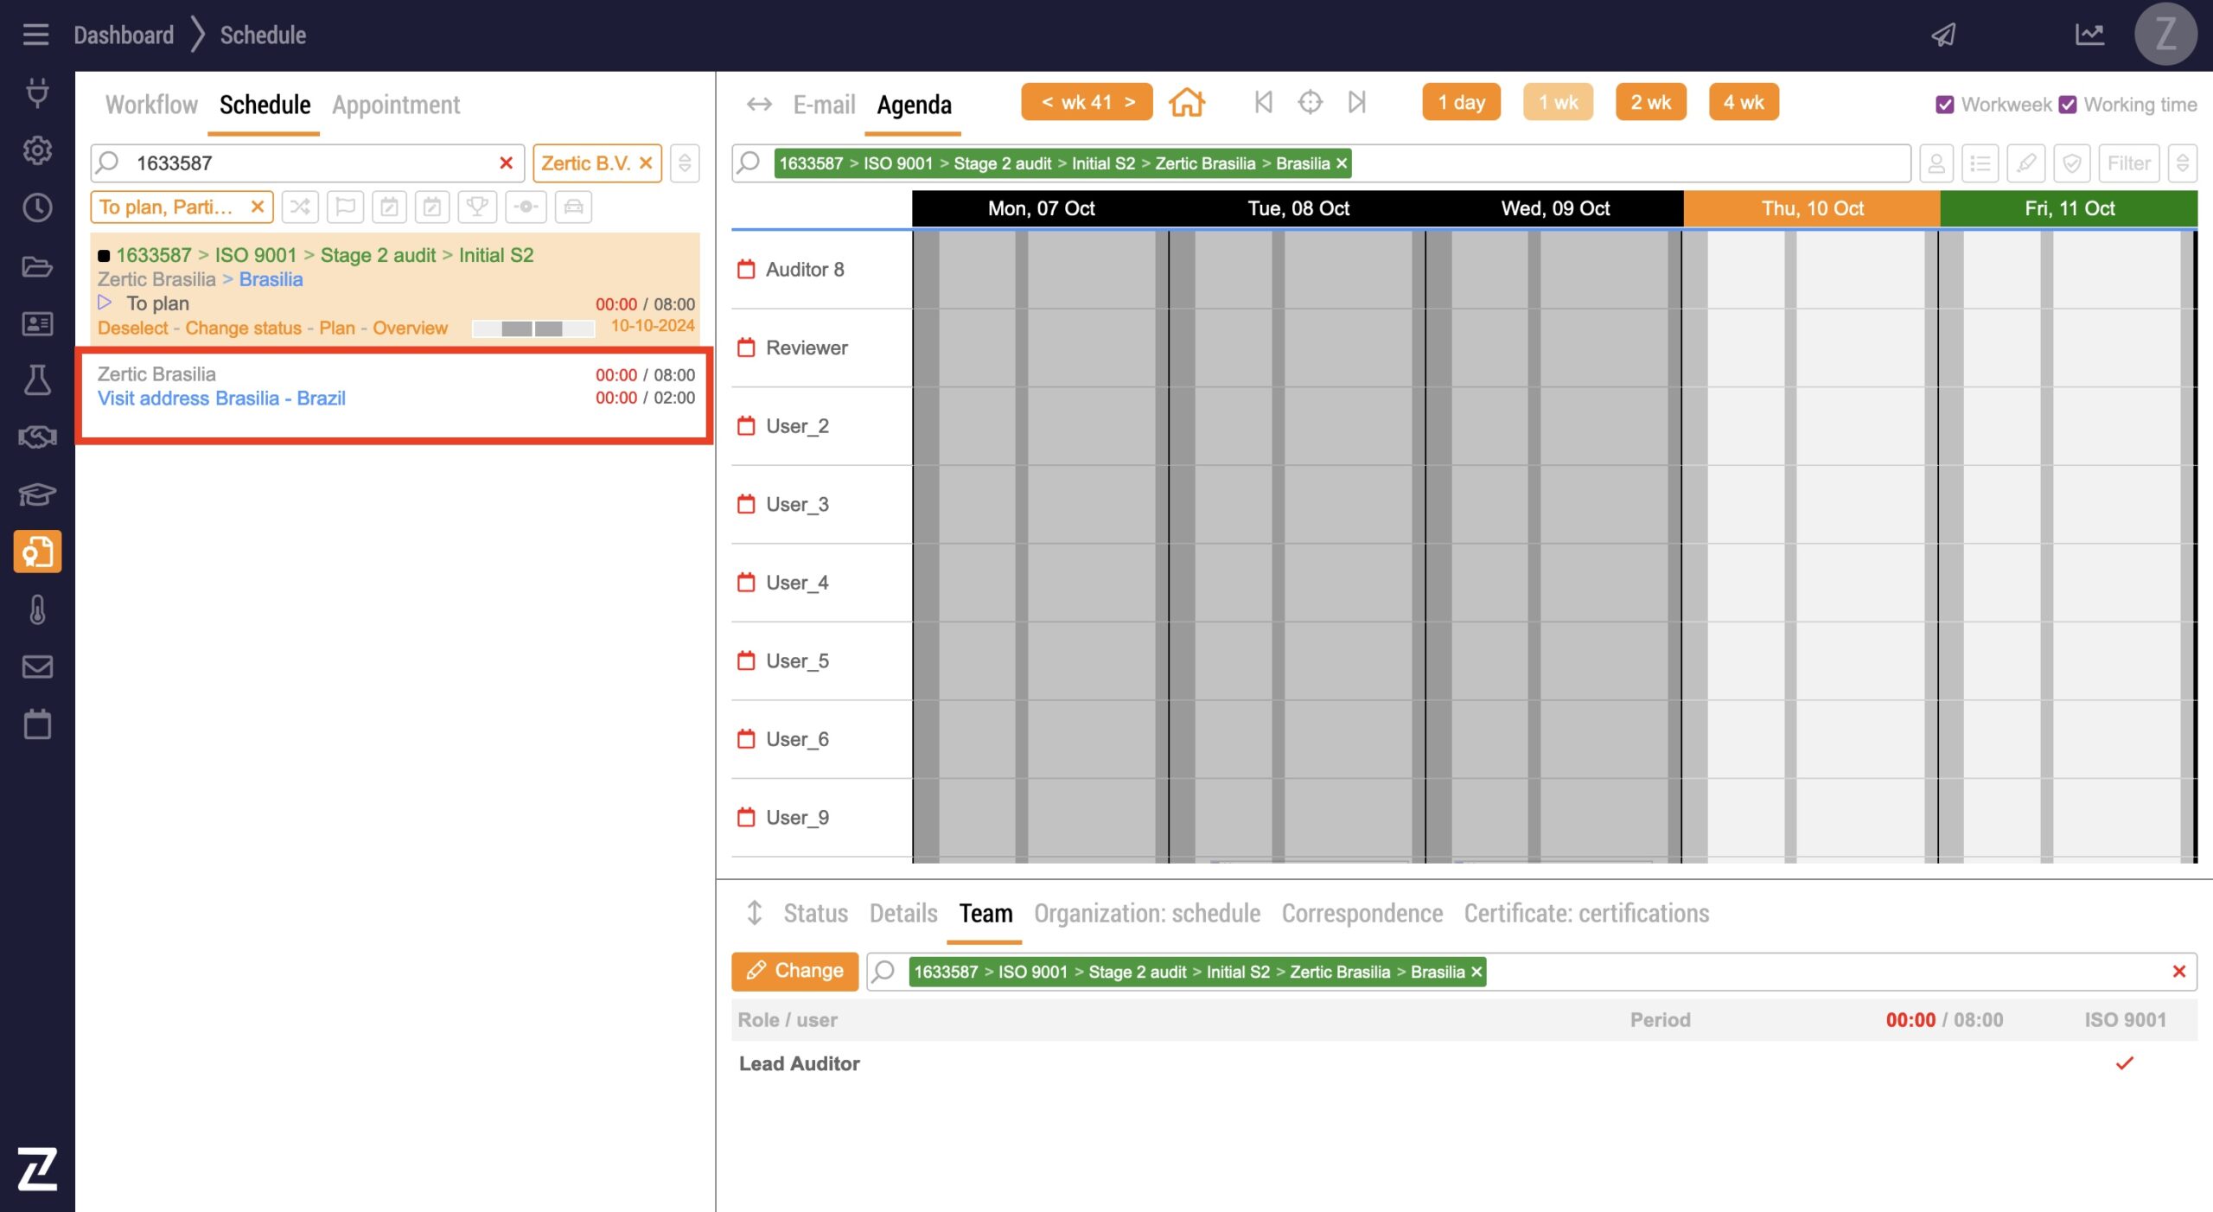Click the car icon filter
The width and height of the screenshot is (2213, 1212).
tap(573, 207)
